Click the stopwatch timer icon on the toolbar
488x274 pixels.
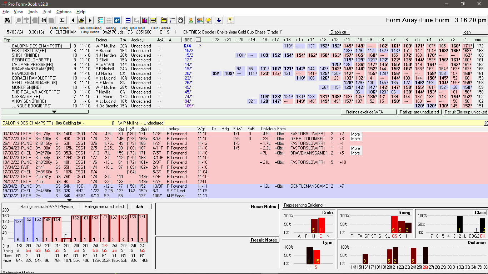(180, 20)
